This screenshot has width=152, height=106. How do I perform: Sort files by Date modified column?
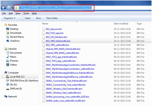point(121,24)
